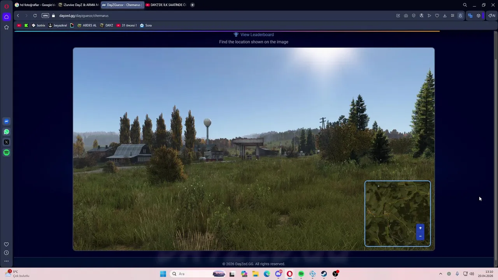This screenshot has height=280, width=498.
Task: Toggle the VPN badge in address bar
Action: [45, 16]
